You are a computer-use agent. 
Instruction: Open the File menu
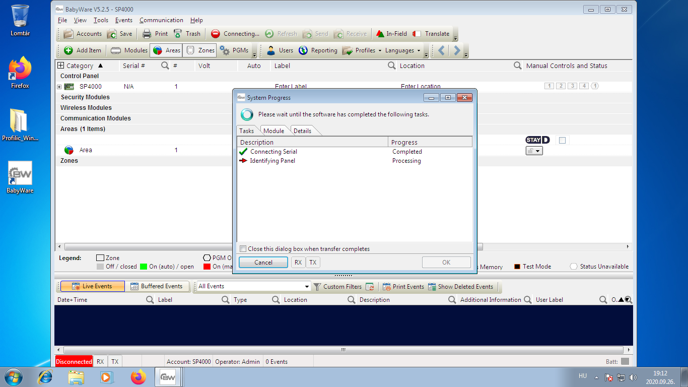[x=62, y=20]
